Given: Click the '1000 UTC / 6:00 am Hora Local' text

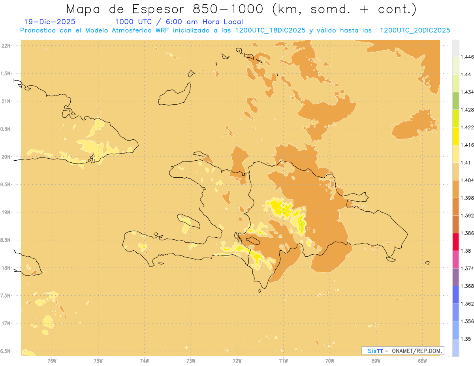Looking at the screenshot, I should click(179, 22).
